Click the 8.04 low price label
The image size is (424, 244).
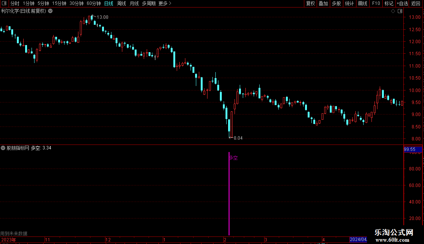tap(238, 138)
